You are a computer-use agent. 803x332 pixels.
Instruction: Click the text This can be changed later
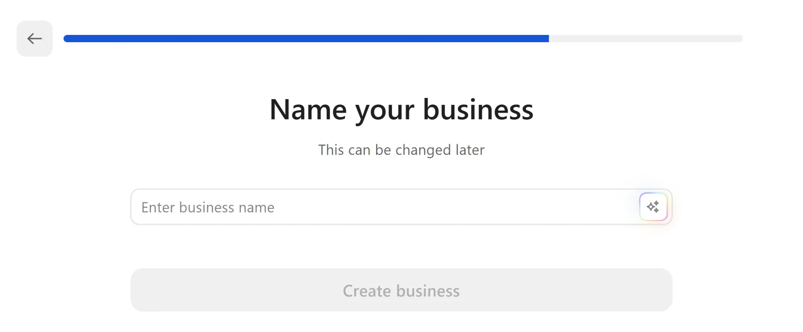click(401, 150)
